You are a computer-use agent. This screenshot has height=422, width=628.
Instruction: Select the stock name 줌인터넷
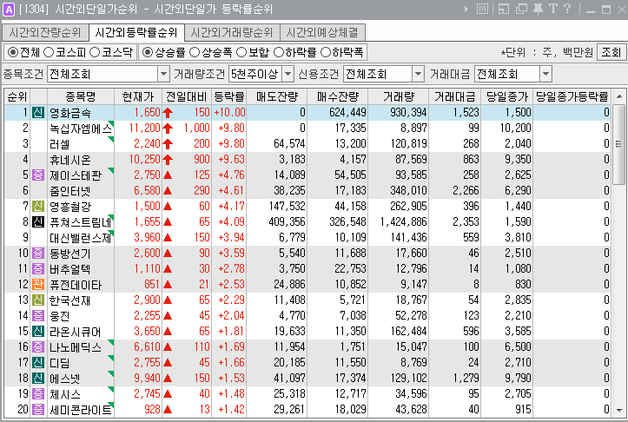70,190
